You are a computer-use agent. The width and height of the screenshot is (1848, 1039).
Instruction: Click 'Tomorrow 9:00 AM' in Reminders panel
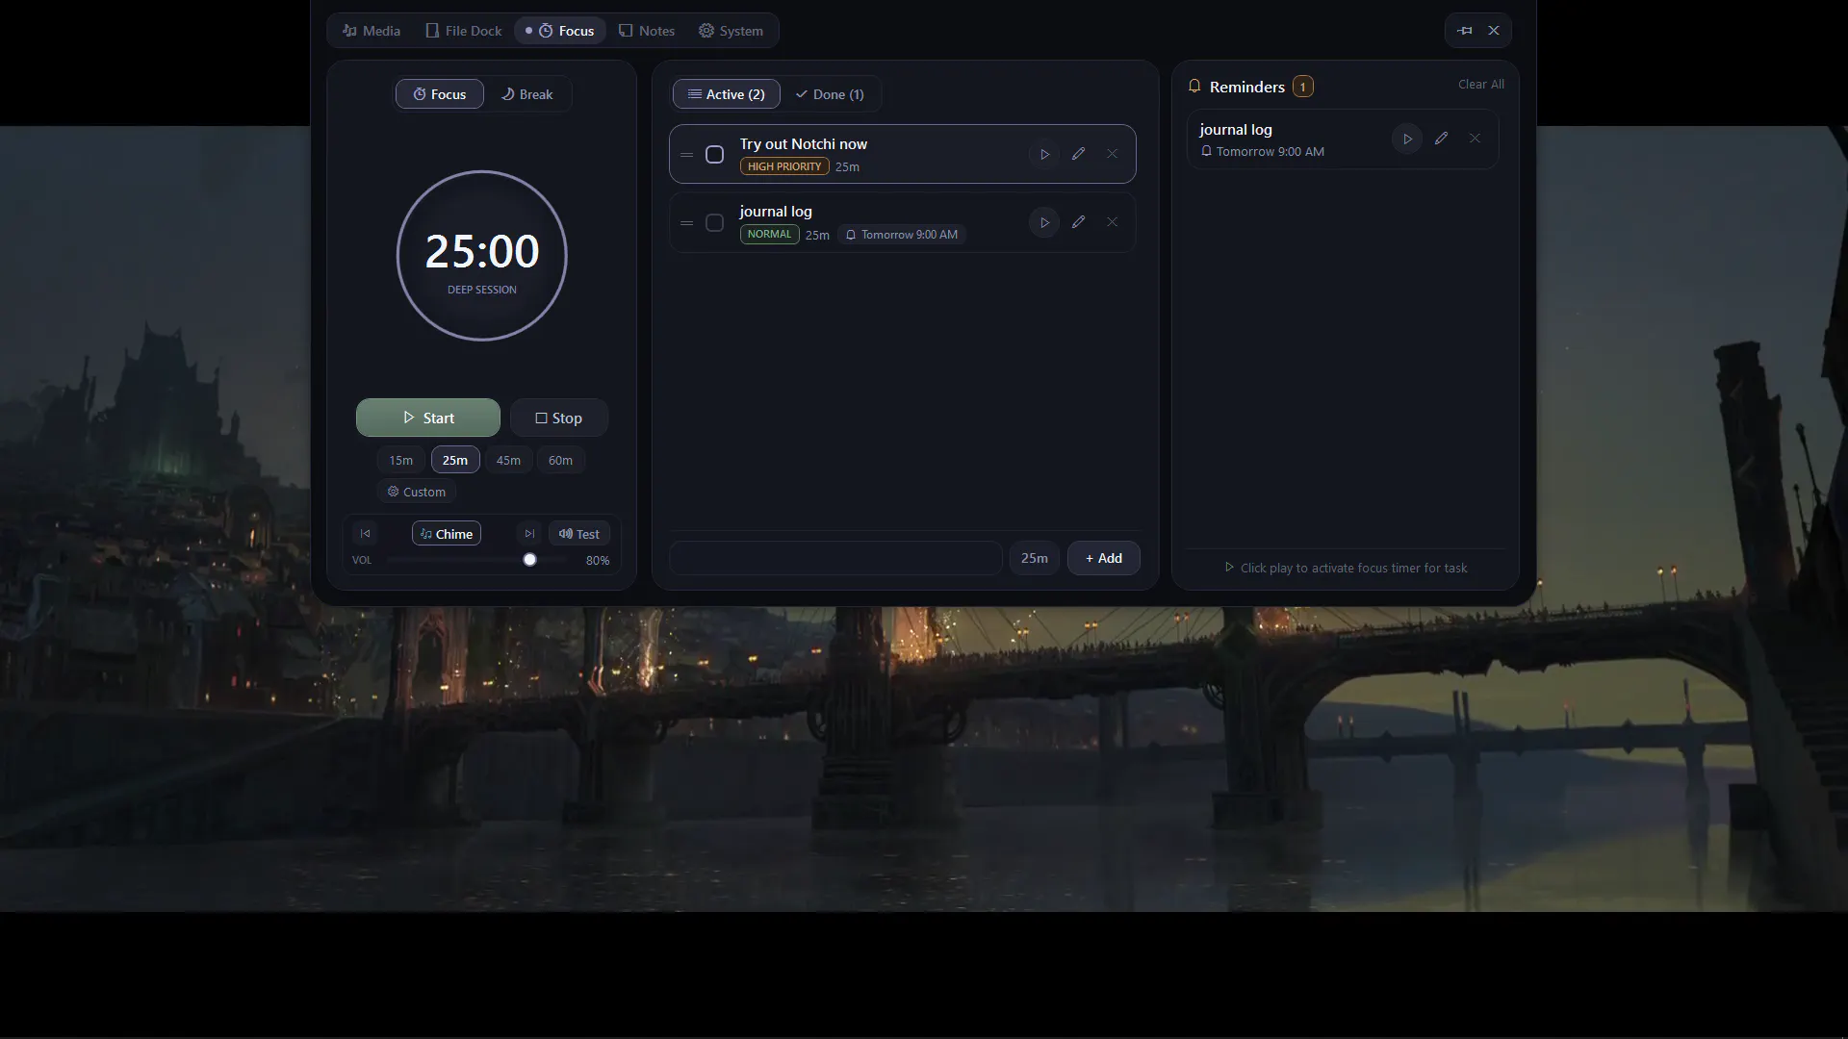click(x=1270, y=152)
